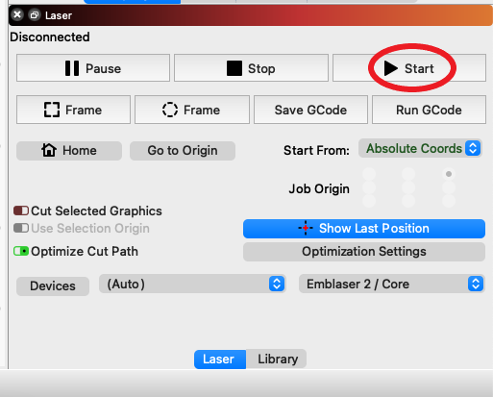Disable the Optimize Cut Path switch
Image resolution: width=493 pixels, height=397 pixels.
(x=21, y=251)
